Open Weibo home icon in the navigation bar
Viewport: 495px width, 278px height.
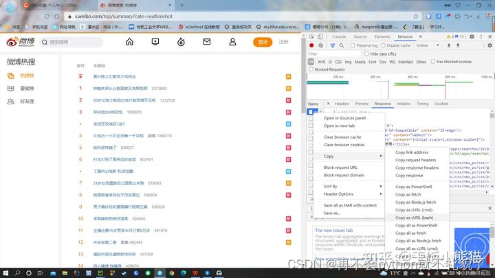coord(129,42)
